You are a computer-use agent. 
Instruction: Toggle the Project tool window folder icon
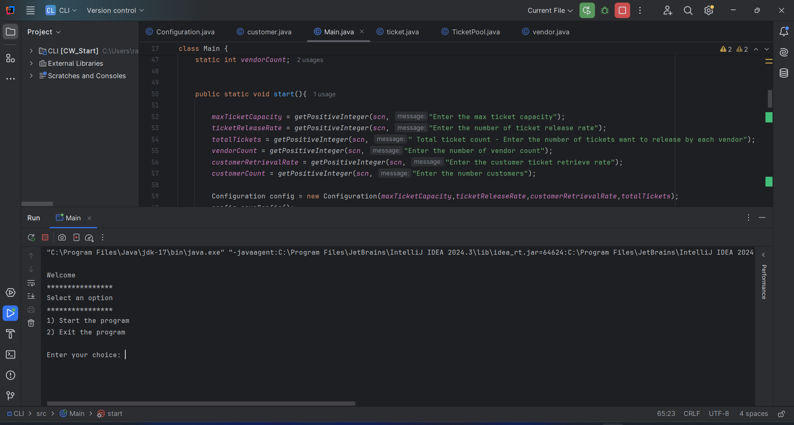click(10, 32)
